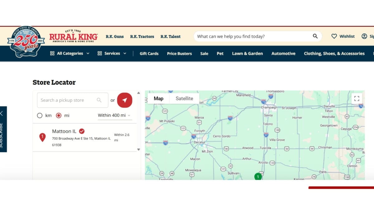The image size is (374, 210).
Task: Click the Arcola label on the map
Action: pos(263,163)
